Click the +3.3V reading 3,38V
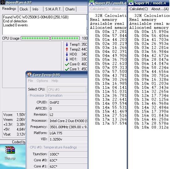 pos(21,125)
